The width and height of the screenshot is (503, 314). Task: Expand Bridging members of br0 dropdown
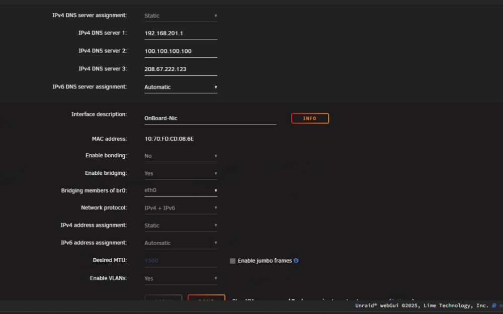[x=181, y=190]
